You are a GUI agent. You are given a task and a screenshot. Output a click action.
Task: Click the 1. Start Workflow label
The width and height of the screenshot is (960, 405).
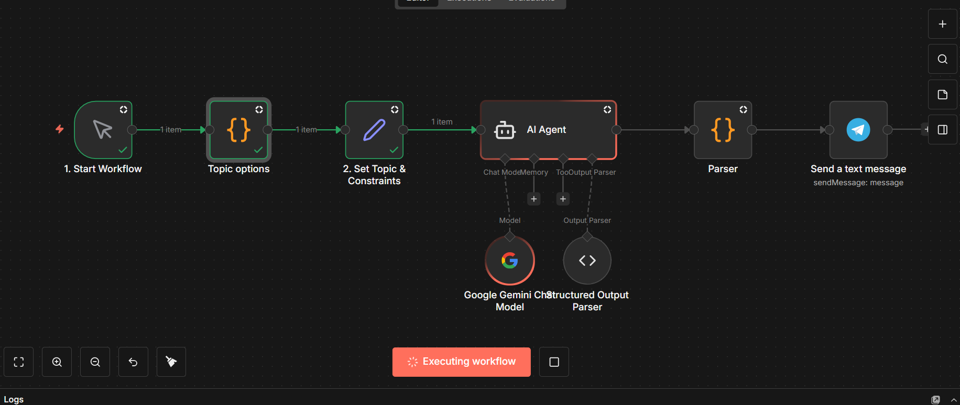[103, 169]
